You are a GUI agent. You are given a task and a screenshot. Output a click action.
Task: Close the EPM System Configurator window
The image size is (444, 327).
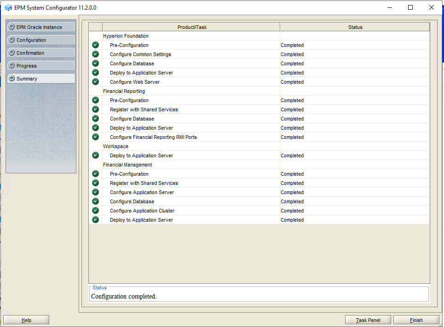pos(431,8)
